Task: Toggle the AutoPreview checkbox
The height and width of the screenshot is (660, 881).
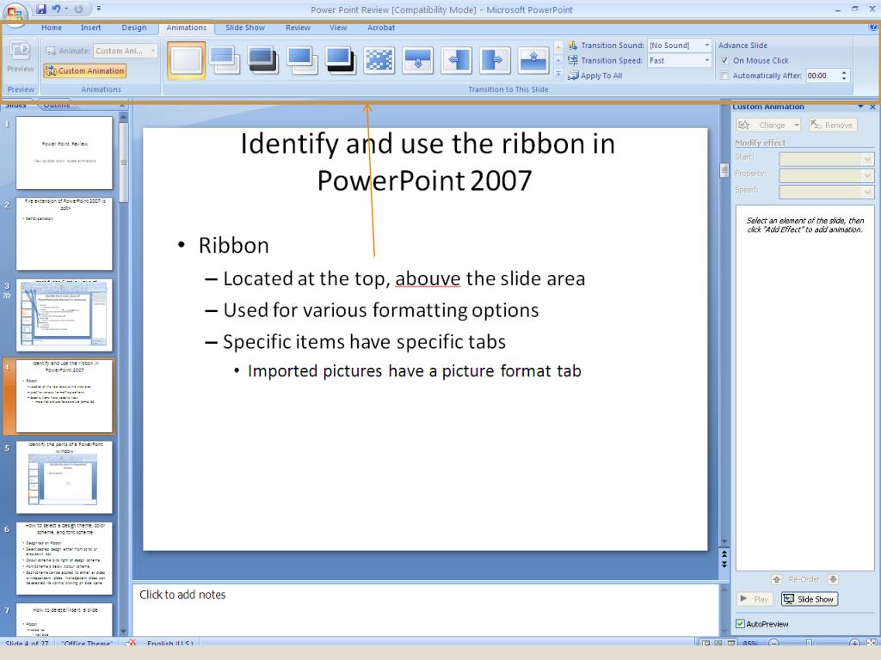Action: (x=740, y=624)
